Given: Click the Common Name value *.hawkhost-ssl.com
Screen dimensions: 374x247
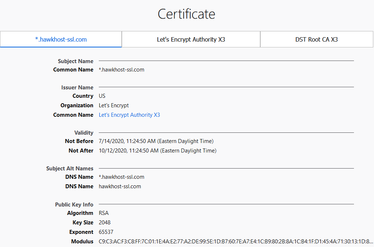Looking at the screenshot, I should pyautogui.click(x=121, y=69).
